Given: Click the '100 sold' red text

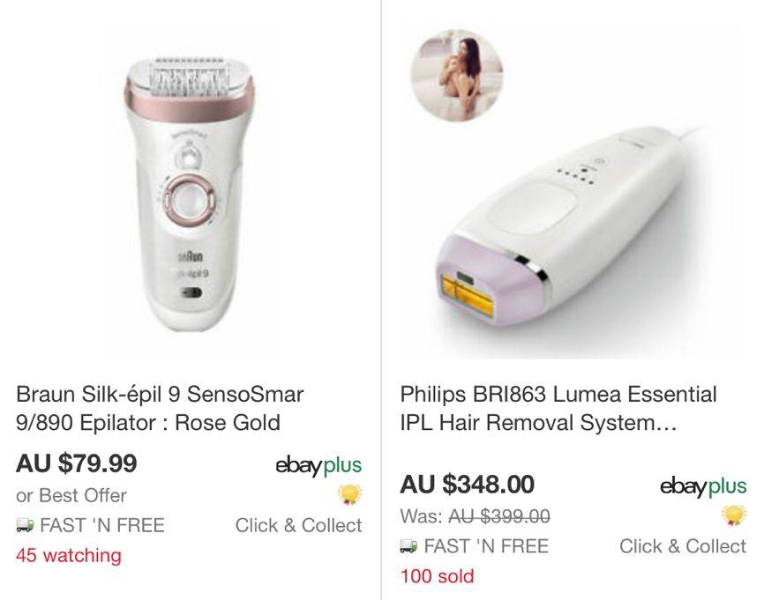Looking at the screenshot, I should pyautogui.click(x=437, y=576).
